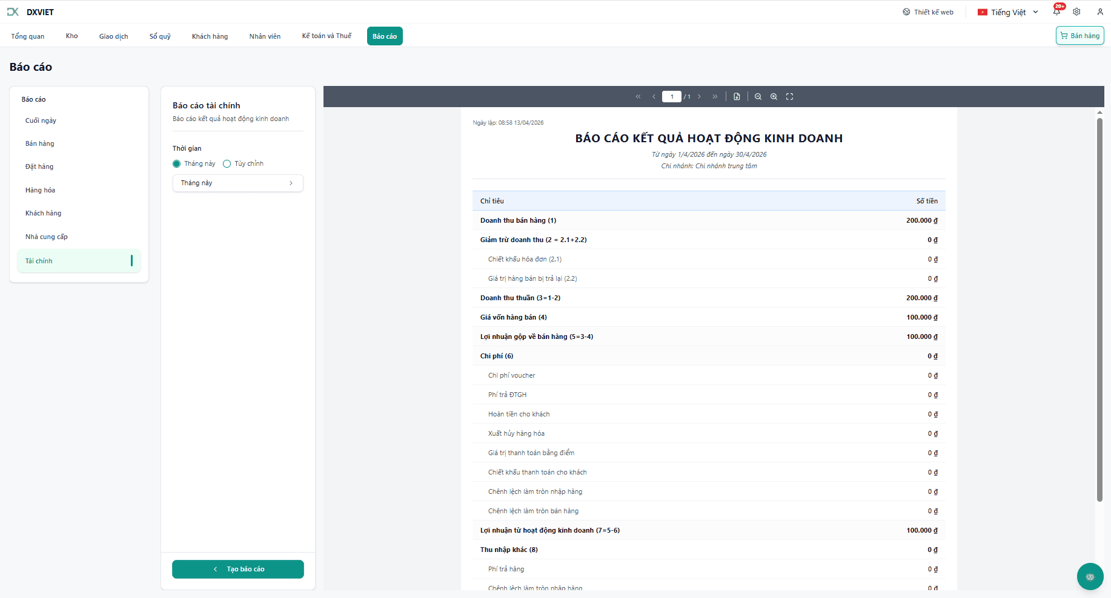Open the notifications bell
Screen dimensions: 1111x598
pos(1056,12)
